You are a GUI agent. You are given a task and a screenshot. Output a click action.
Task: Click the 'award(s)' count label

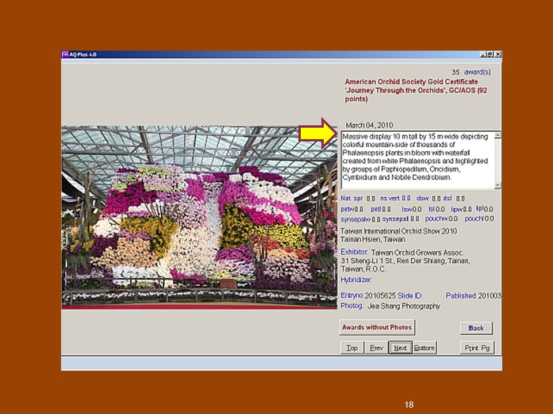[477, 72]
